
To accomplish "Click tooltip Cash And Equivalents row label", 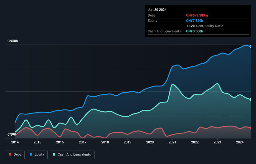I will click(164, 31).
